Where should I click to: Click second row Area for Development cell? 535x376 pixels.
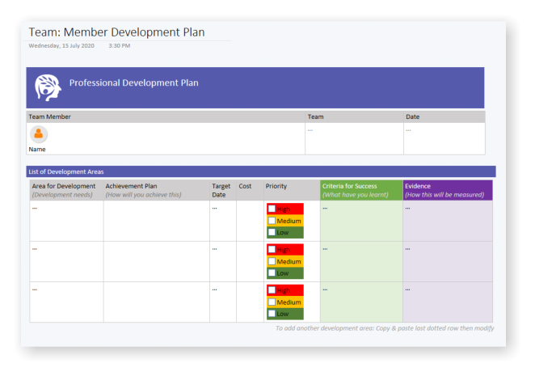point(66,262)
